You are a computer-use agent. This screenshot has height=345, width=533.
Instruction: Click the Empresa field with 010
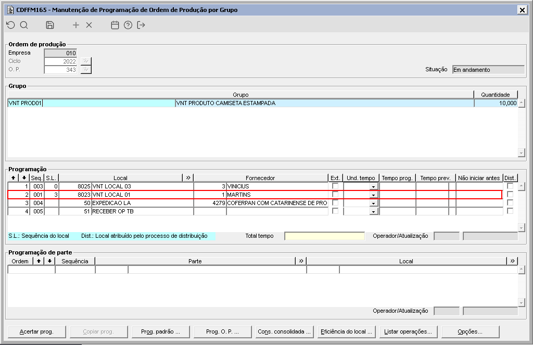[60, 53]
